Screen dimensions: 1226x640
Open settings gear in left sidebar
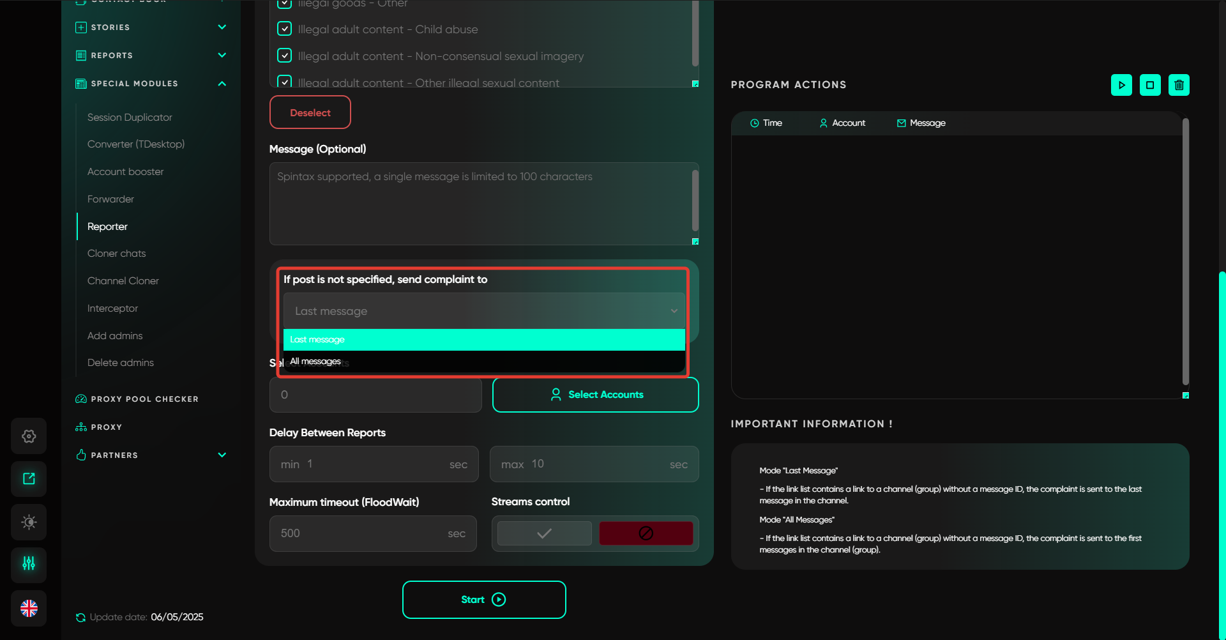tap(29, 436)
